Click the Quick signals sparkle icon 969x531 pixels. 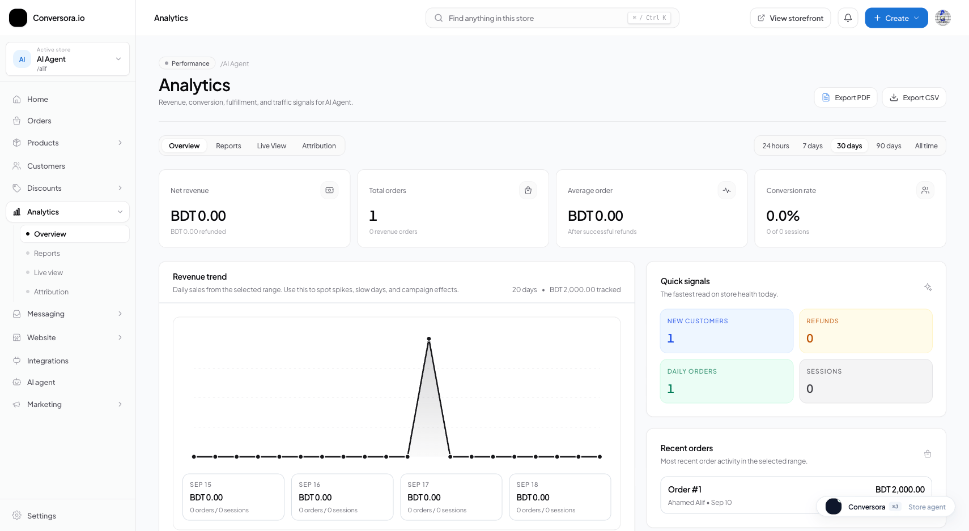pos(928,287)
